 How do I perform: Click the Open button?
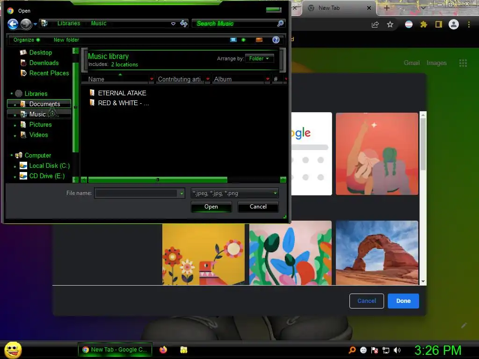click(211, 207)
